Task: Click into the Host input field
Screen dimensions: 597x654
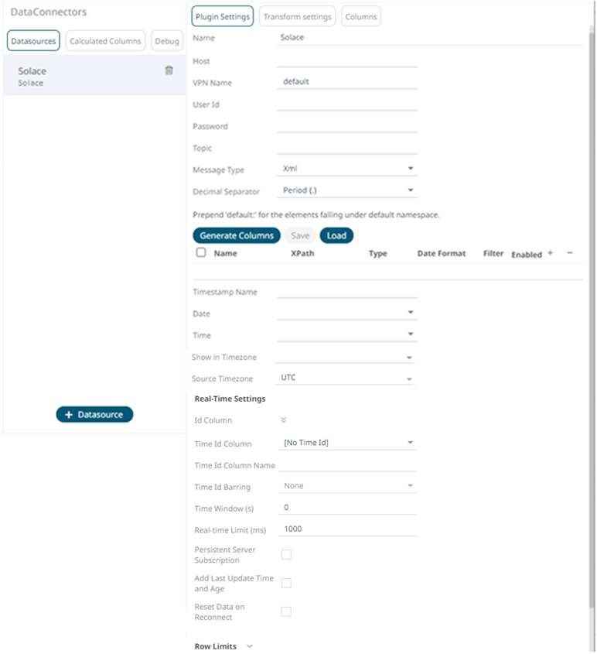Action: 346,60
